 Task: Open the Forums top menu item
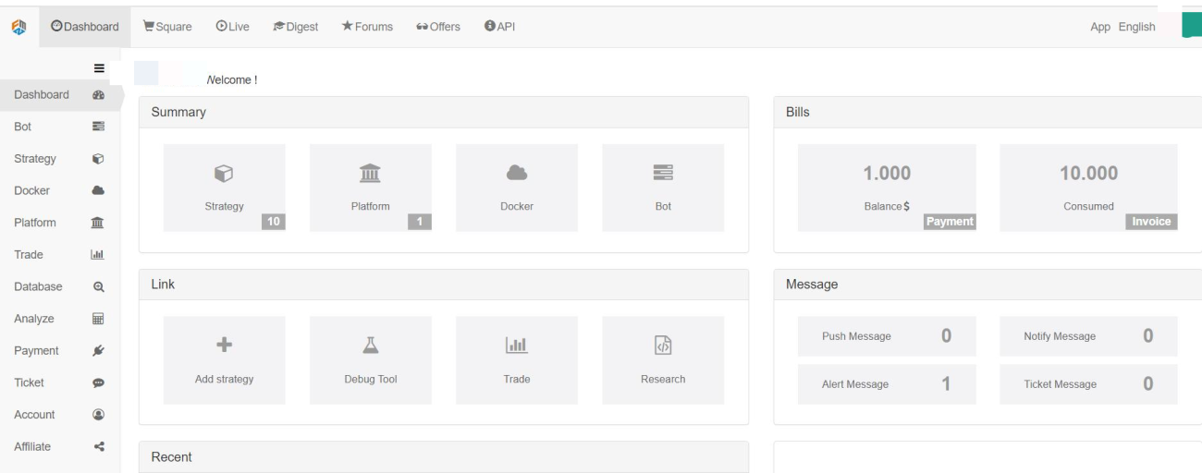(x=367, y=27)
